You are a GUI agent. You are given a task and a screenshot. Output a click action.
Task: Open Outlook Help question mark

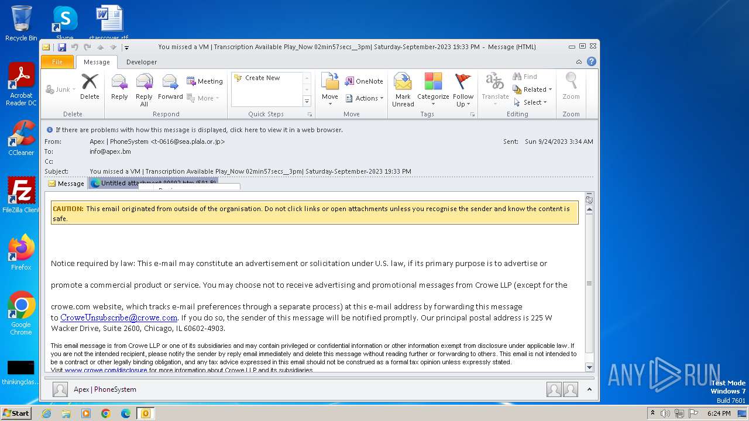(592, 61)
